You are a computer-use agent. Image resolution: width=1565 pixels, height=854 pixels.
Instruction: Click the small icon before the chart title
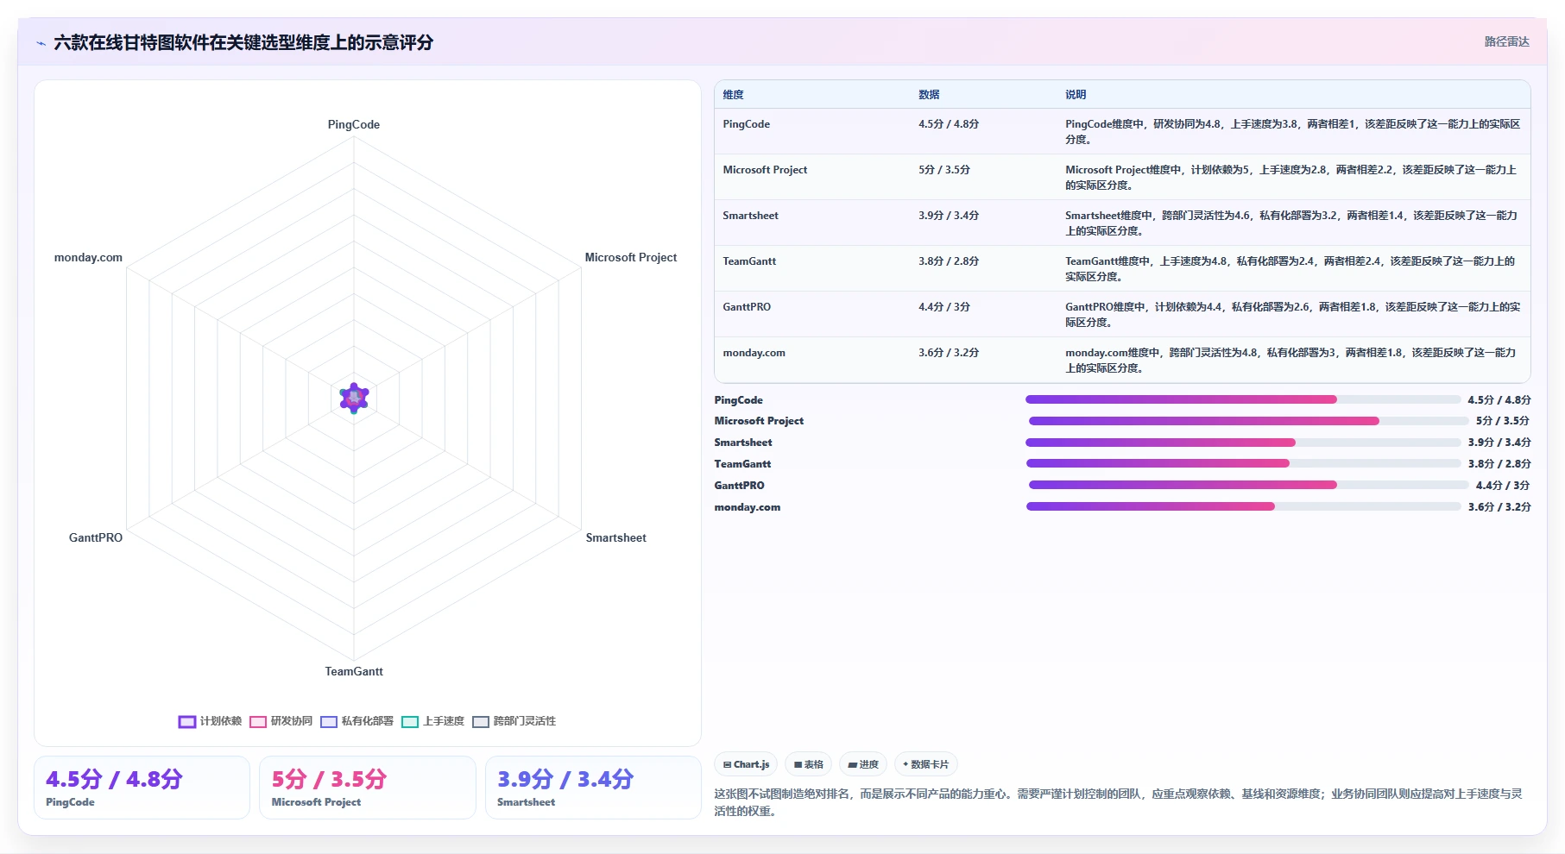[41, 43]
